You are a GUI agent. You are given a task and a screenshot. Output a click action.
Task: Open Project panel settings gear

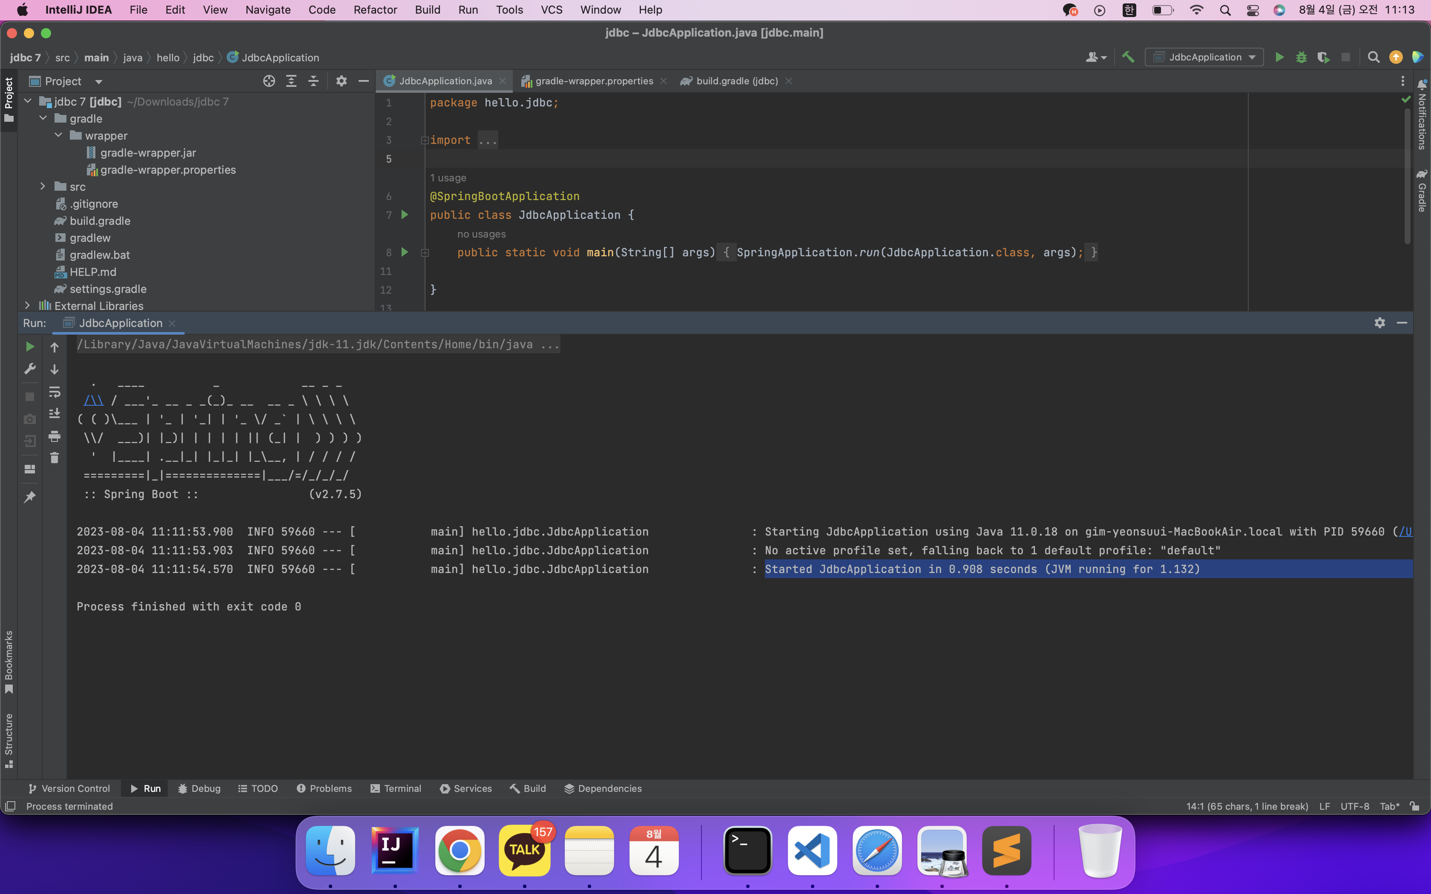[341, 81]
